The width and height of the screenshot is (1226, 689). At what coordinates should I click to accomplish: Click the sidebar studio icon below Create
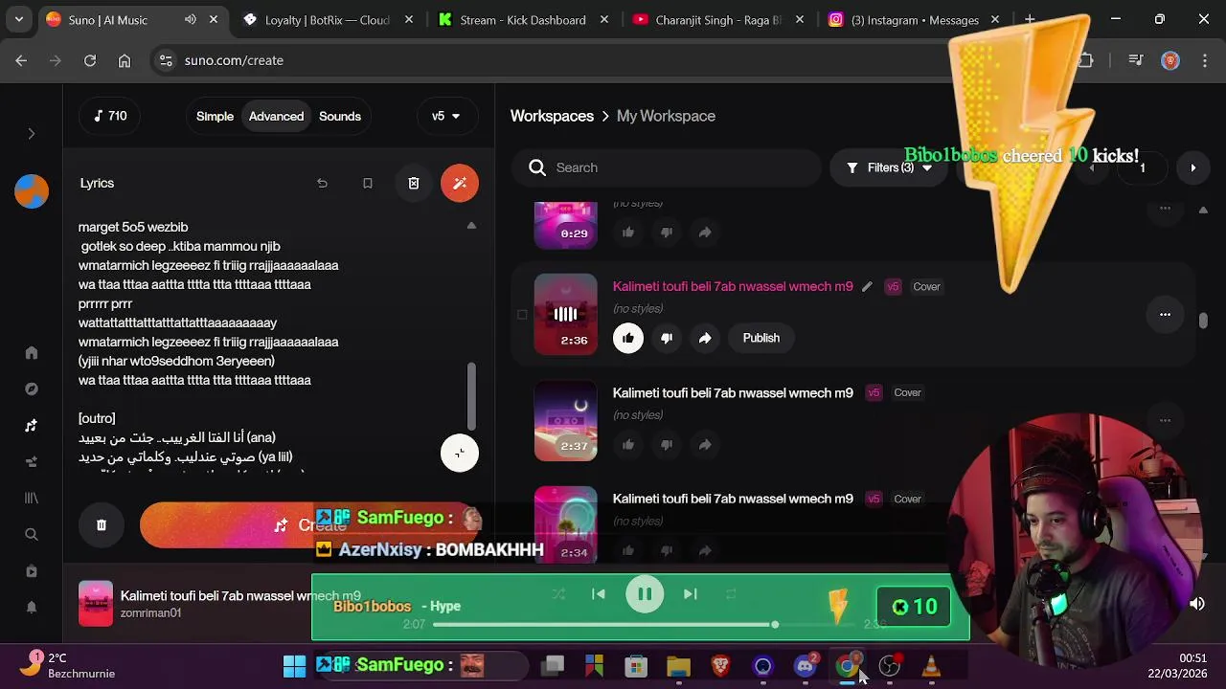(32, 462)
